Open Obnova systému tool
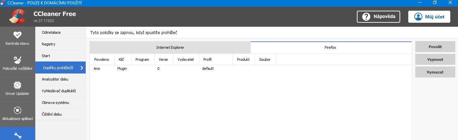This screenshot has width=458, height=140. pos(60,103)
